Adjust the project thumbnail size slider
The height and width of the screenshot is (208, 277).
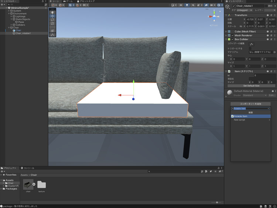tap(217, 202)
